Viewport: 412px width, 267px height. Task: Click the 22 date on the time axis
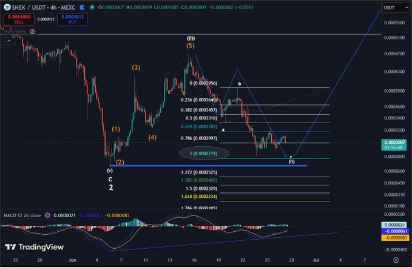(243, 260)
